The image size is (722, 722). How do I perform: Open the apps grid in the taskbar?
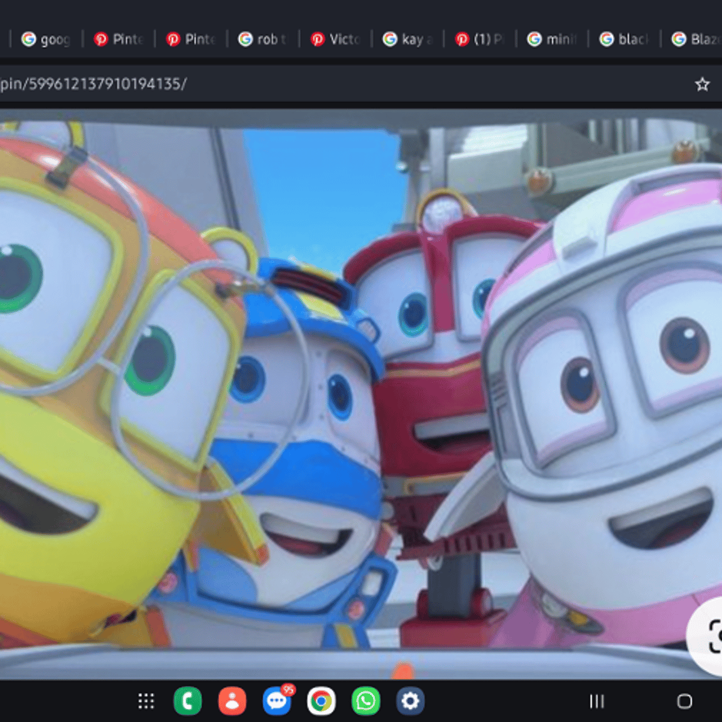pos(146,701)
